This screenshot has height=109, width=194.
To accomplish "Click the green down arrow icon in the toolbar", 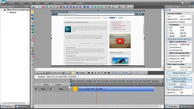I will 95,7.
